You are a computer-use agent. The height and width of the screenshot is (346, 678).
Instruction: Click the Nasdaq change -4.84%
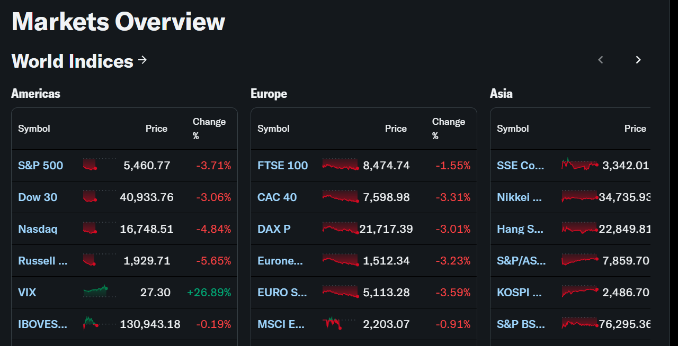[213, 229]
